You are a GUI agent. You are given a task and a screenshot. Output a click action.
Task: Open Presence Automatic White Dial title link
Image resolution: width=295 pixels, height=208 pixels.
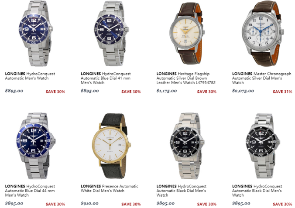110,188
